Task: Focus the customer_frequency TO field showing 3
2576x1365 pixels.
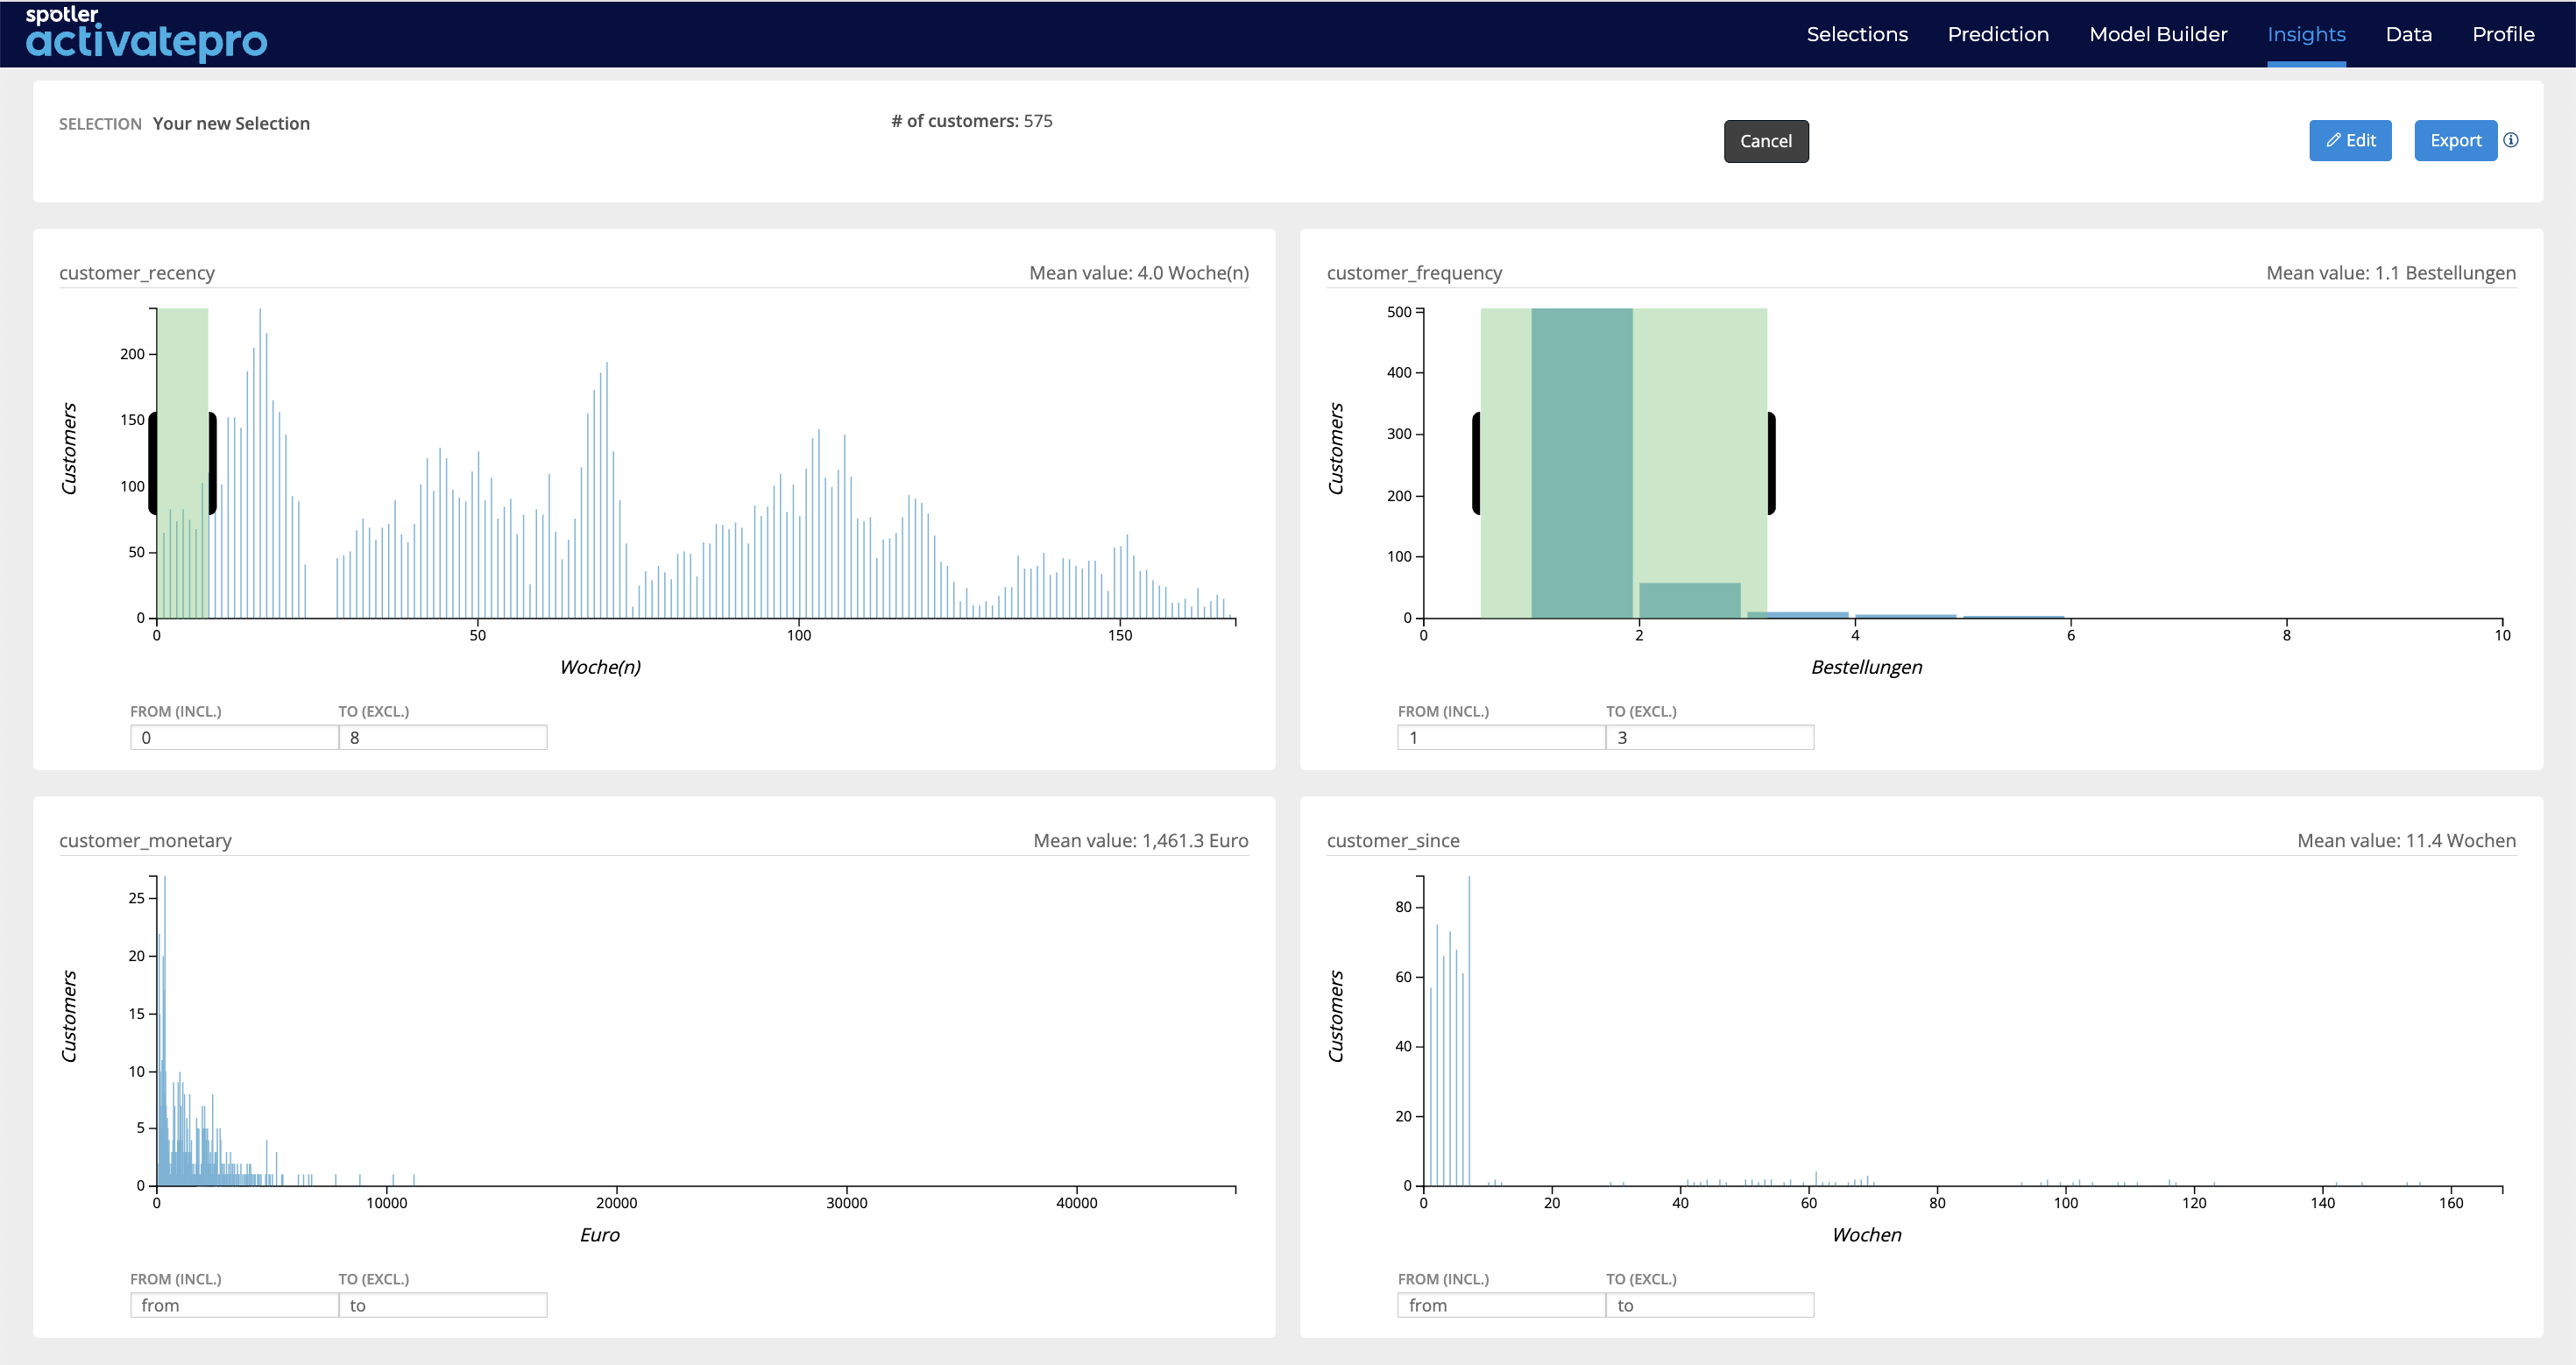Action: (1709, 737)
